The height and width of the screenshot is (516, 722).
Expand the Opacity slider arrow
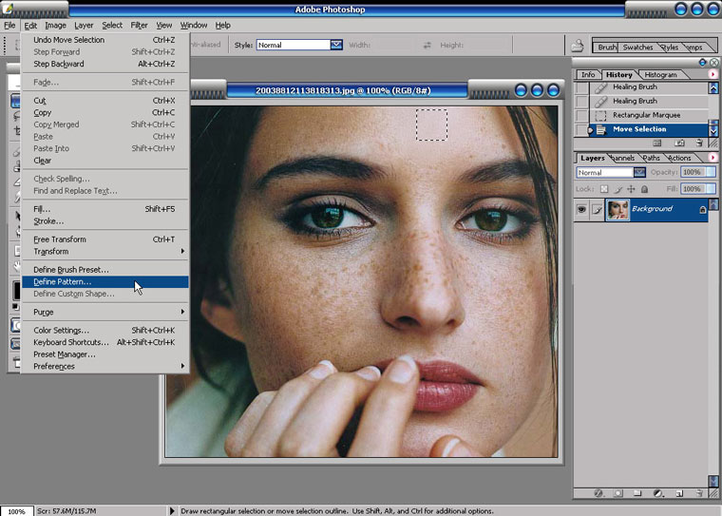[711, 173]
